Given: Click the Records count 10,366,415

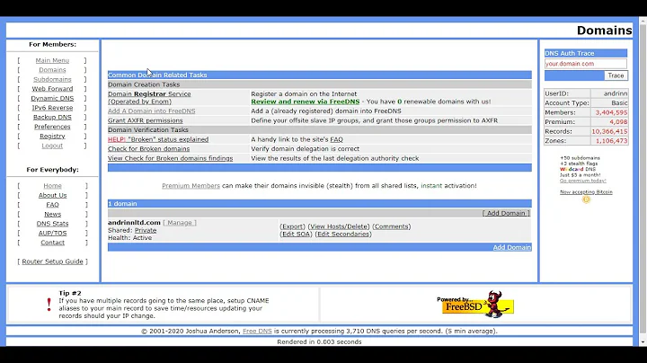Looking at the screenshot, I should tap(609, 131).
